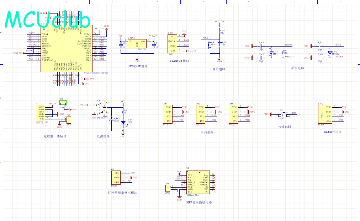This screenshot has width=360, height=221.
Task: Click the SWCLK pin name in S_JD1
Action: [x=172, y=42]
